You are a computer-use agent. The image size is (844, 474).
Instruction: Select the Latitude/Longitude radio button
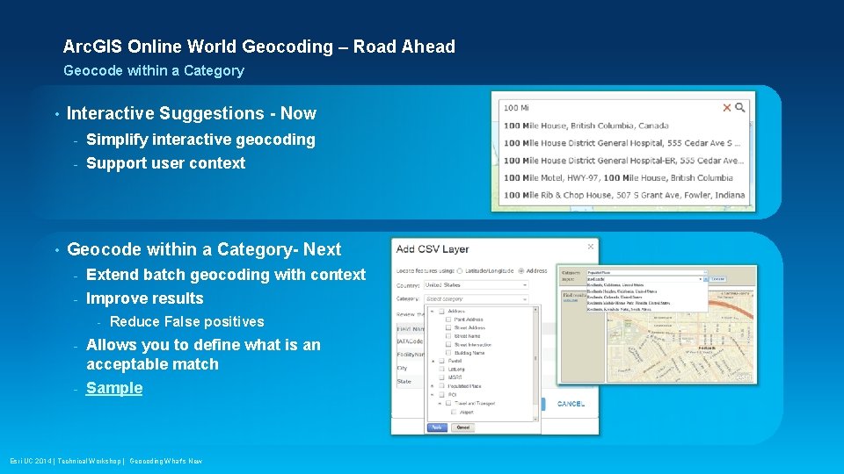coord(460,271)
